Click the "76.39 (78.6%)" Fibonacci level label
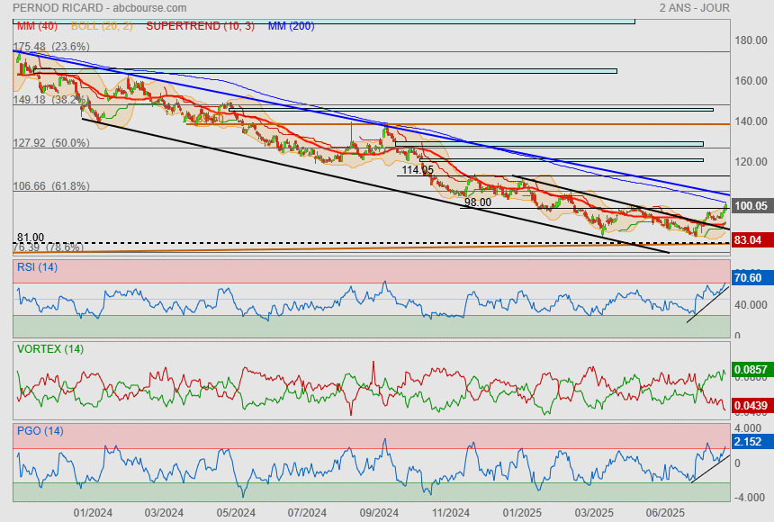This screenshot has width=774, height=522. (x=49, y=247)
